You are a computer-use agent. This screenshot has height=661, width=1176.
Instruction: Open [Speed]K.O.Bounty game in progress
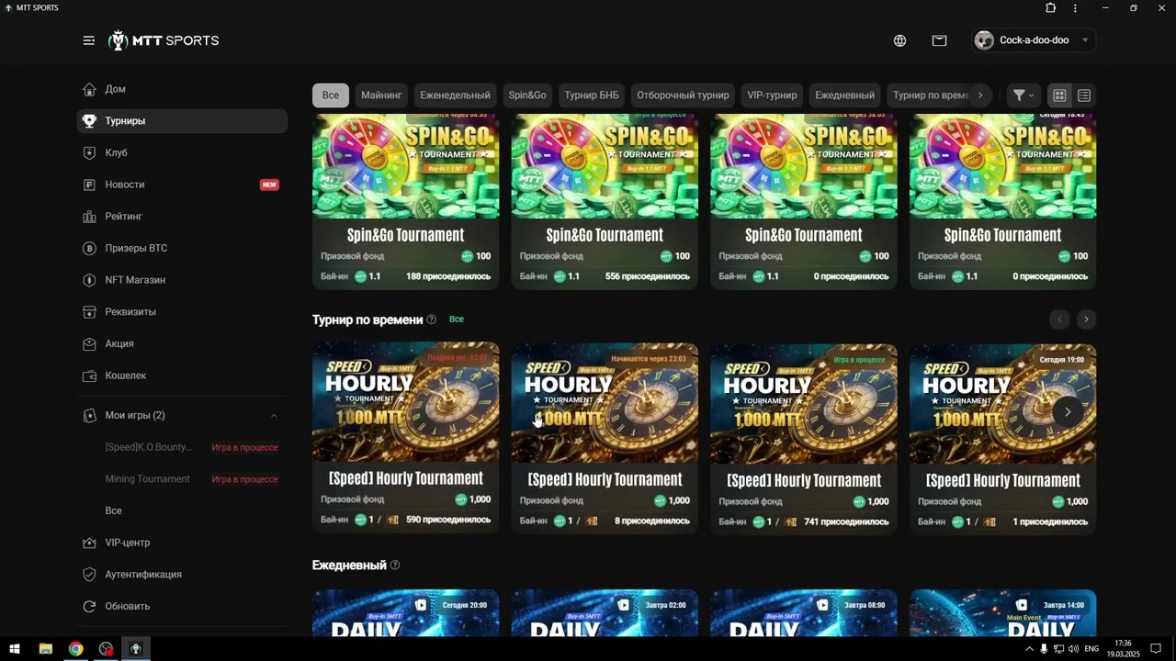(191, 447)
